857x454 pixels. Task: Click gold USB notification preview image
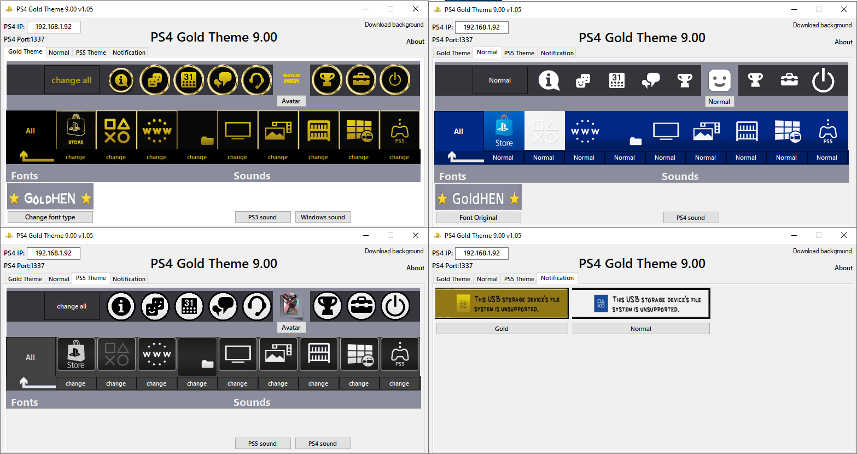point(502,304)
